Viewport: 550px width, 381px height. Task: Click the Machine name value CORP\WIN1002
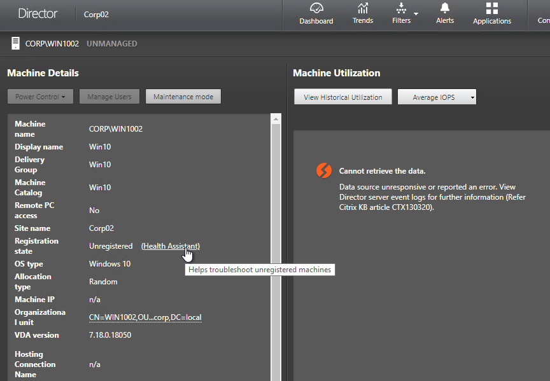coord(116,129)
